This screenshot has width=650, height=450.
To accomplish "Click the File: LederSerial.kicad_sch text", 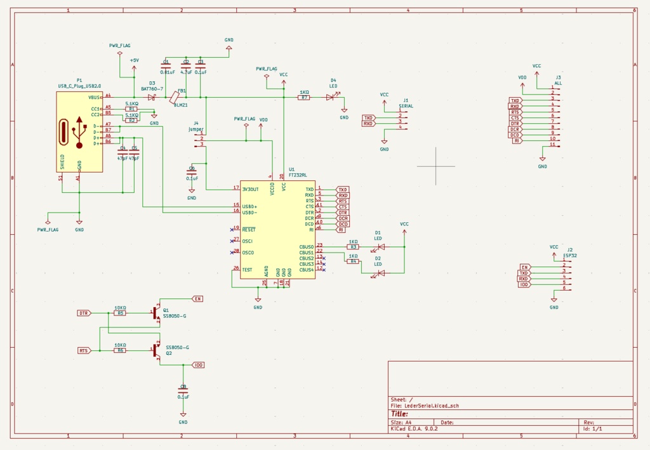I will (427, 405).
